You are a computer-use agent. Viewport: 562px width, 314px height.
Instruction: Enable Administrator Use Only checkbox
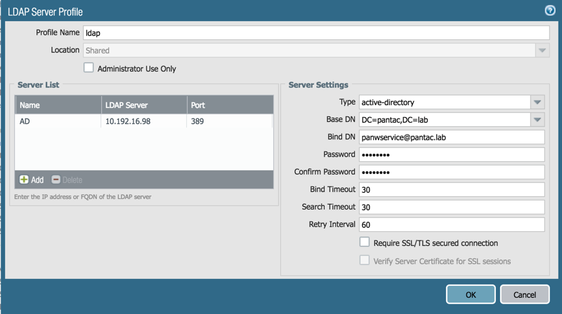pyautogui.click(x=89, y=68)
